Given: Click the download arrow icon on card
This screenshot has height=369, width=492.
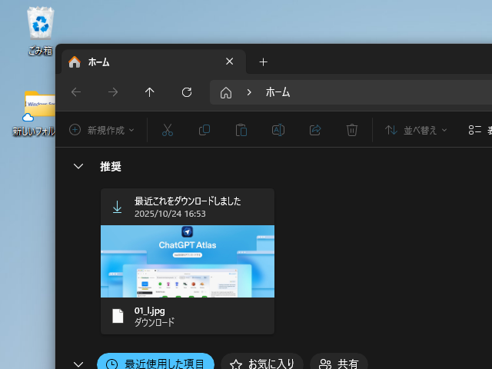Looking at the screenshot, I should (x=117, y=207).
